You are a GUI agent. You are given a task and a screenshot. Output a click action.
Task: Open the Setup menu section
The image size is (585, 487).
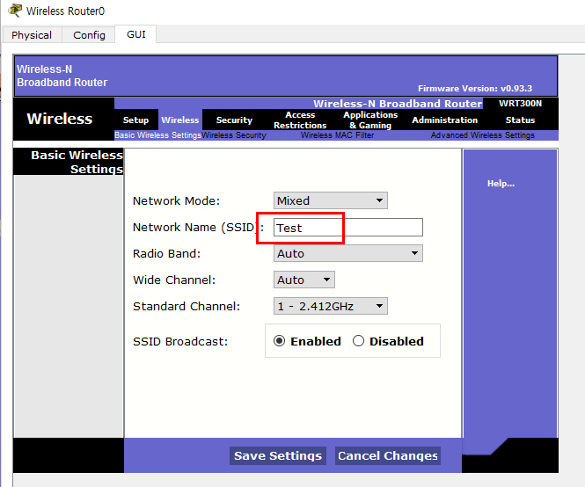tap(135, 120)
